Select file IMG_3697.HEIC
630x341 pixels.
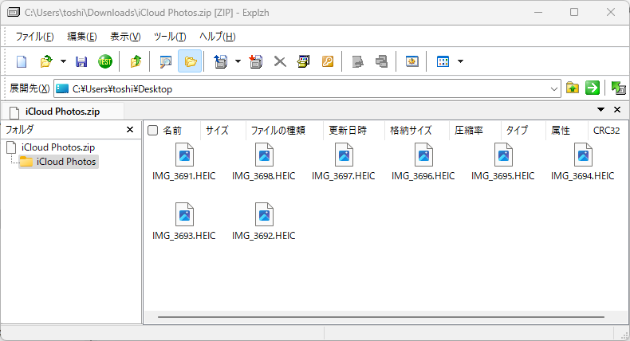(344, 162)
